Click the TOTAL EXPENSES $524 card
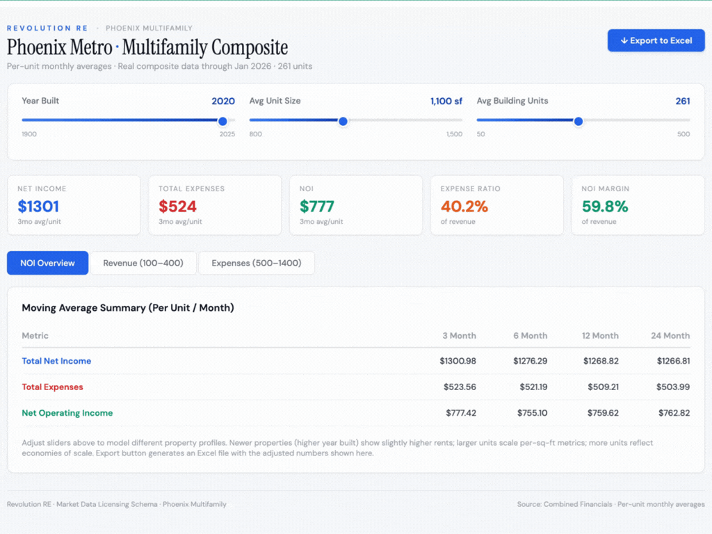 (215, 205)
